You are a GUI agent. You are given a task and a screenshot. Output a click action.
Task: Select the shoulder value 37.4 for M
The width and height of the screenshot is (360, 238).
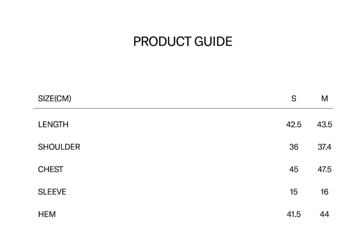324,147
